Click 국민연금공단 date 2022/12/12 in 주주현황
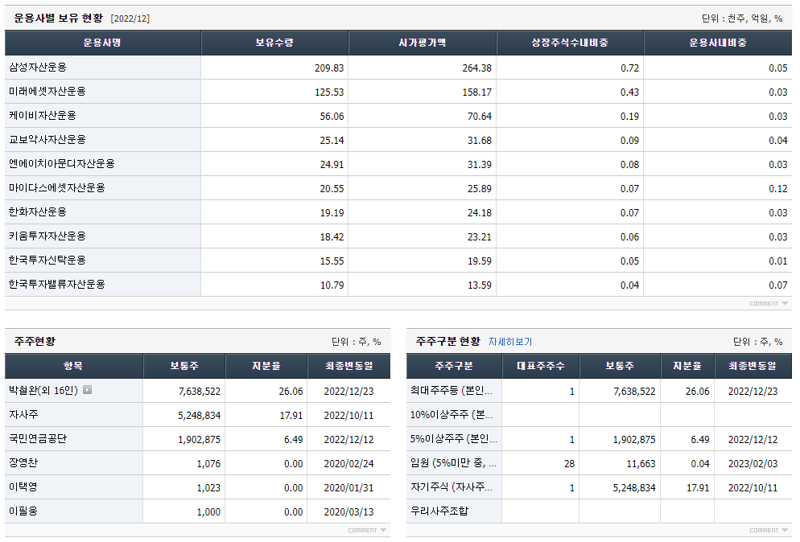The width and height of the screenshot is (800, 542). (349, 440)
